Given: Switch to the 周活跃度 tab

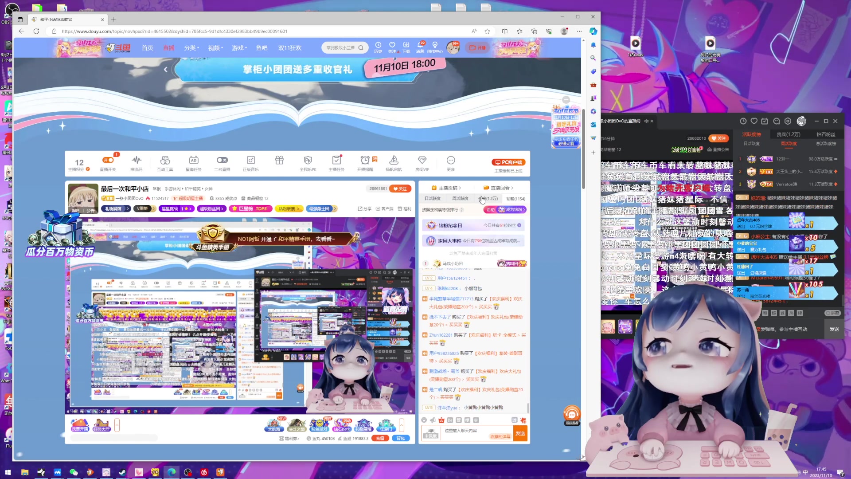Looking at the screenshot, I should (460, 199).
